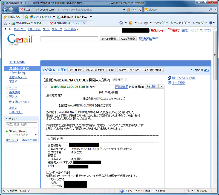Click the blue Help question mark icon
This screenshot has width=219, height=195.
point(211,23)
